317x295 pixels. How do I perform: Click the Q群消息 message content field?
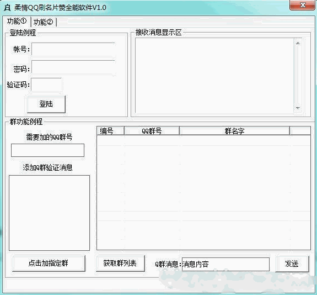tap(225, 264)
